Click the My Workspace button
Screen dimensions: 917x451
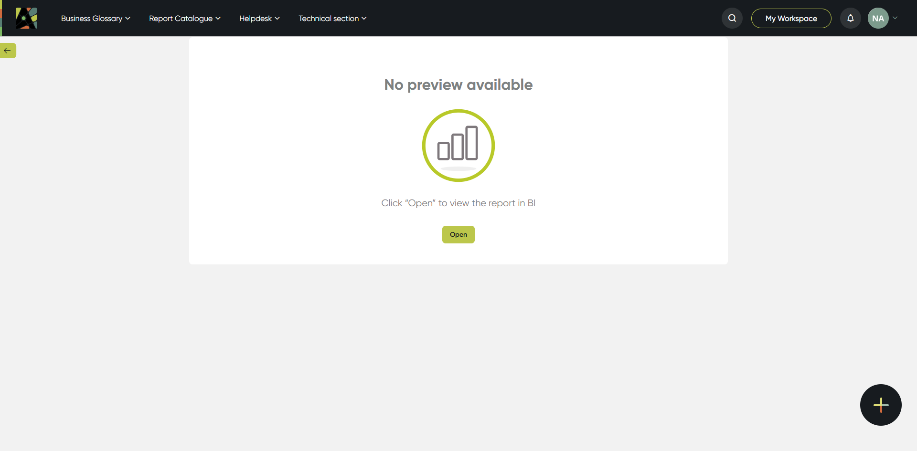tap(791, 18)
